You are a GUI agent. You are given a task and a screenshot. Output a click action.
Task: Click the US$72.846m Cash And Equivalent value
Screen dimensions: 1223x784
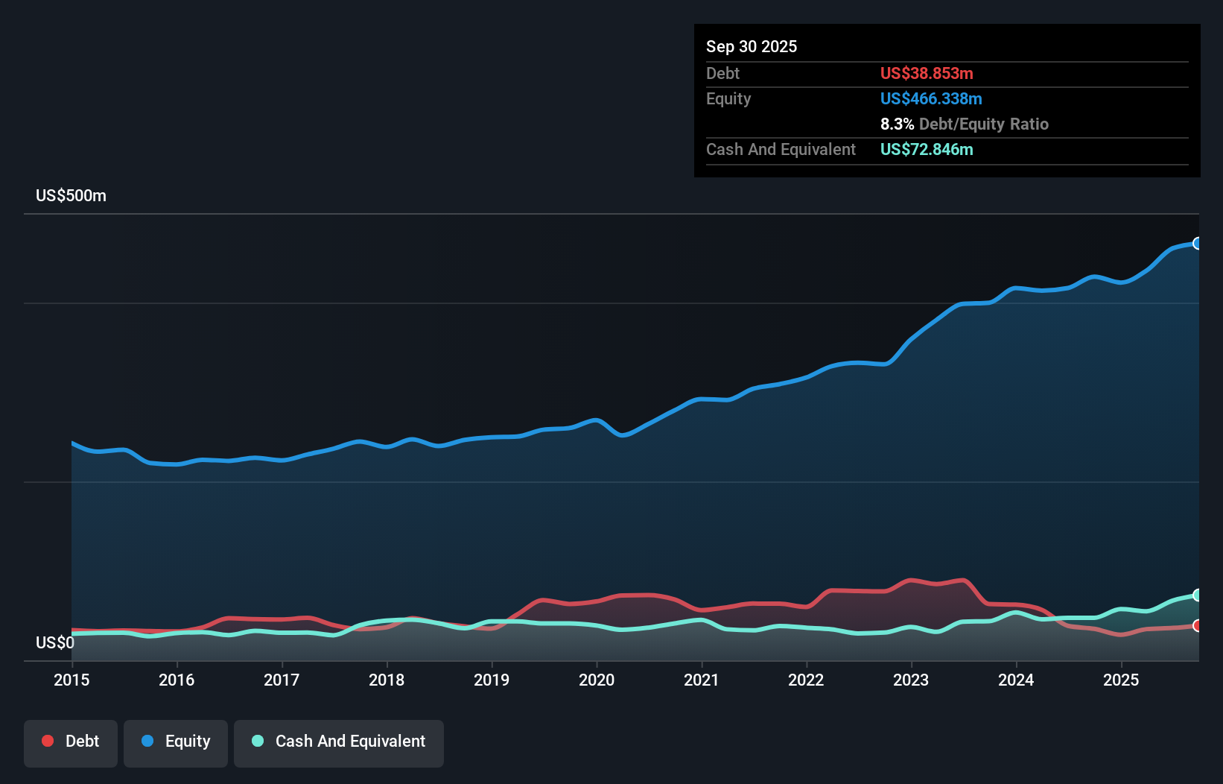(x=927, y=149)
